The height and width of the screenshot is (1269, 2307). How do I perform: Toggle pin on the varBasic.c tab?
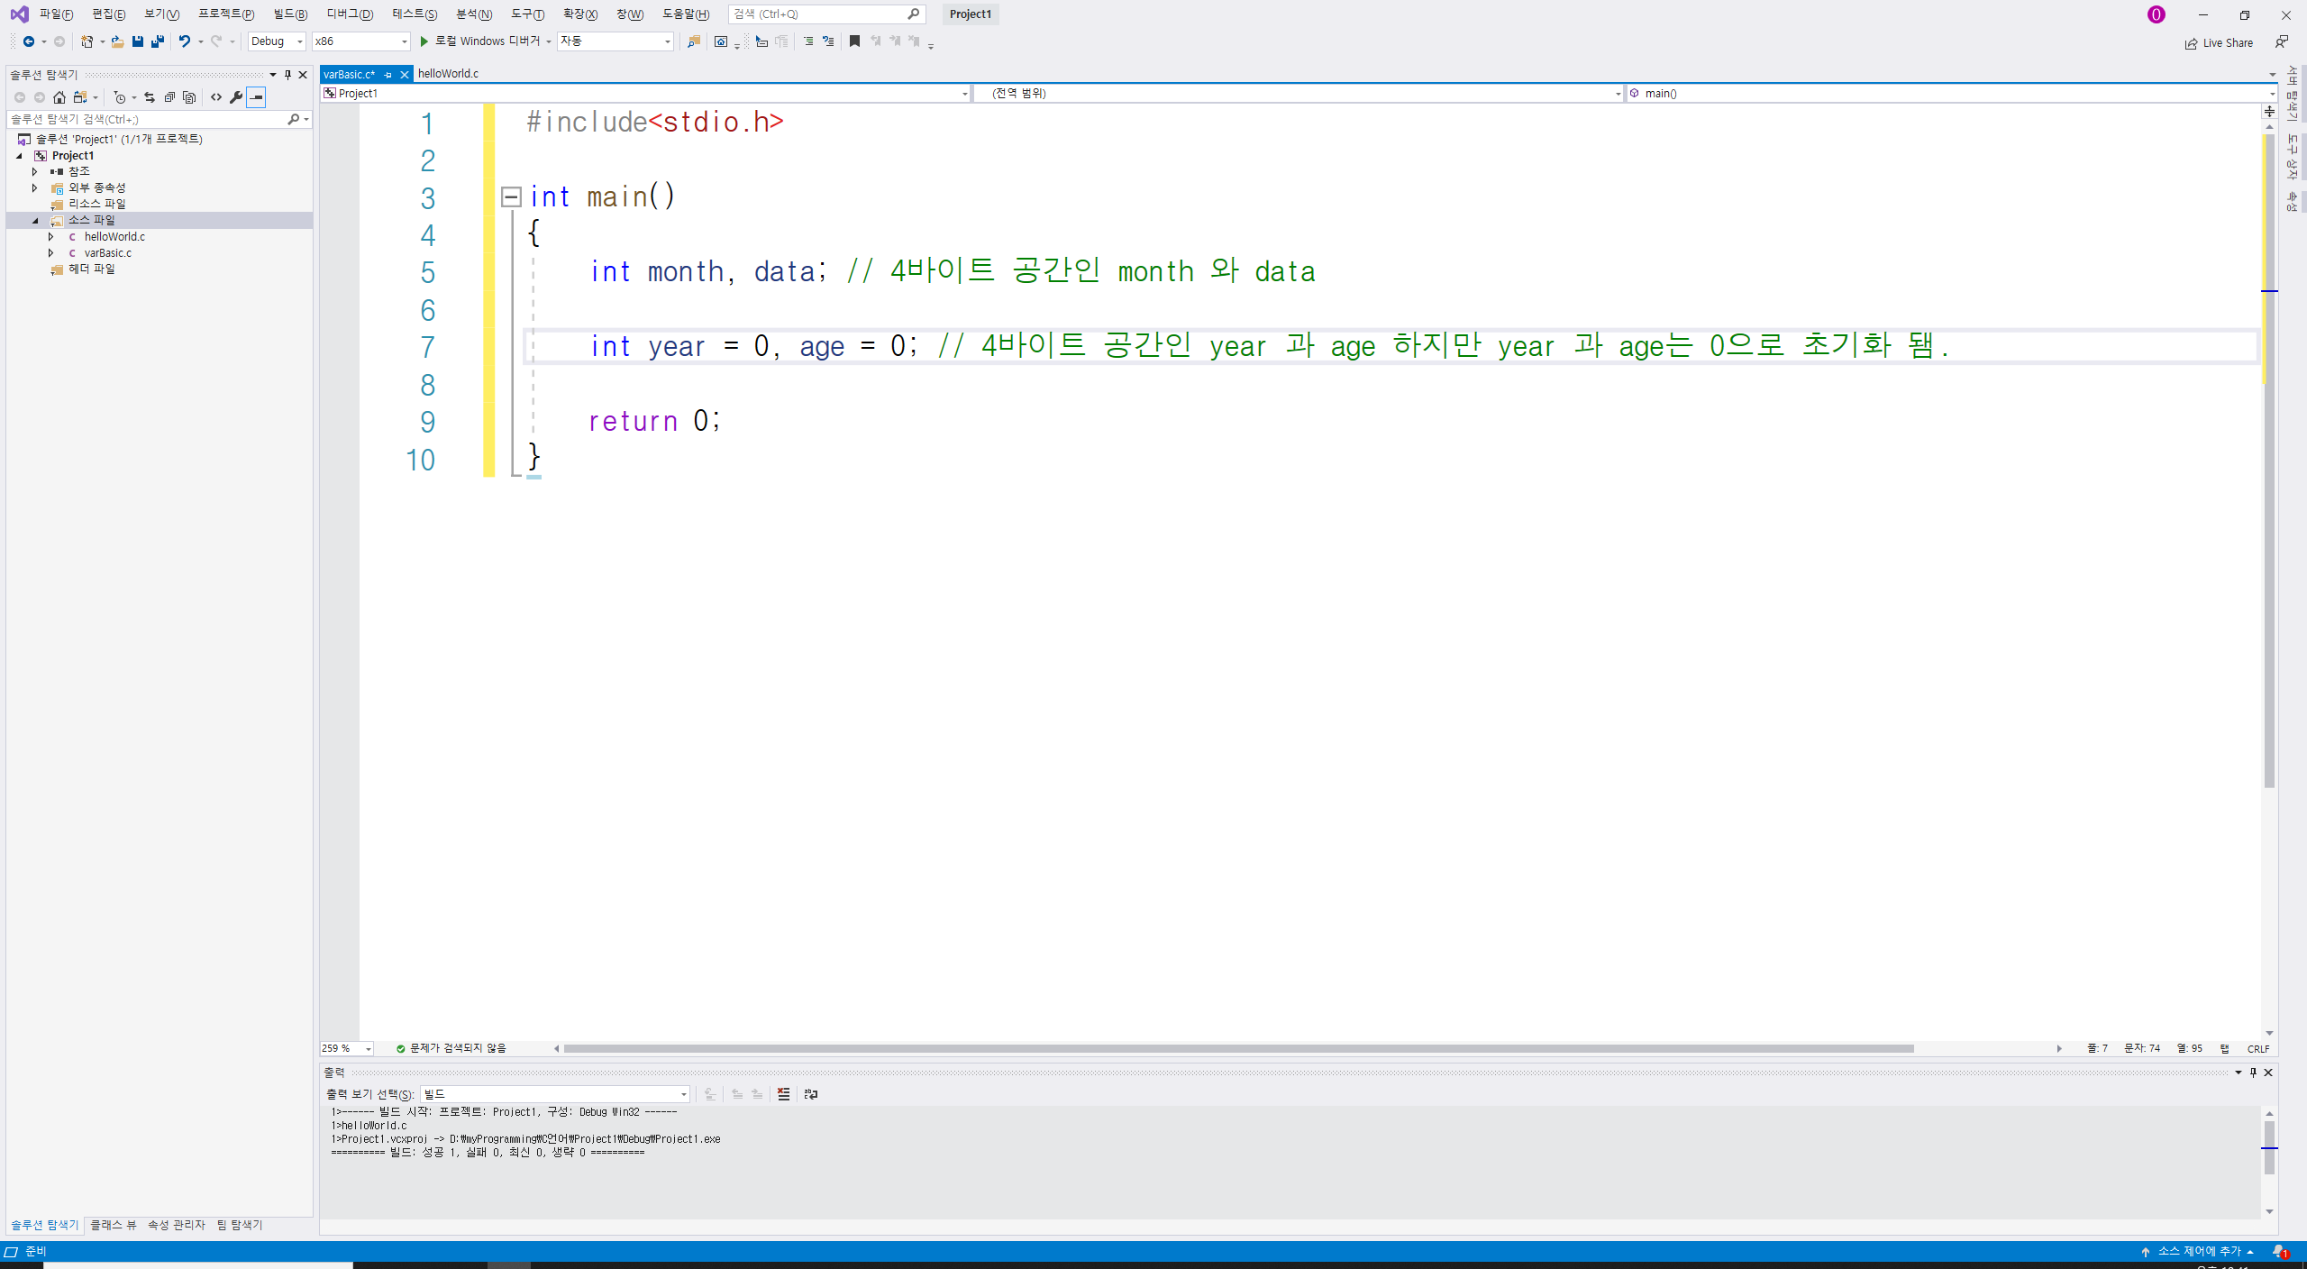388,75
